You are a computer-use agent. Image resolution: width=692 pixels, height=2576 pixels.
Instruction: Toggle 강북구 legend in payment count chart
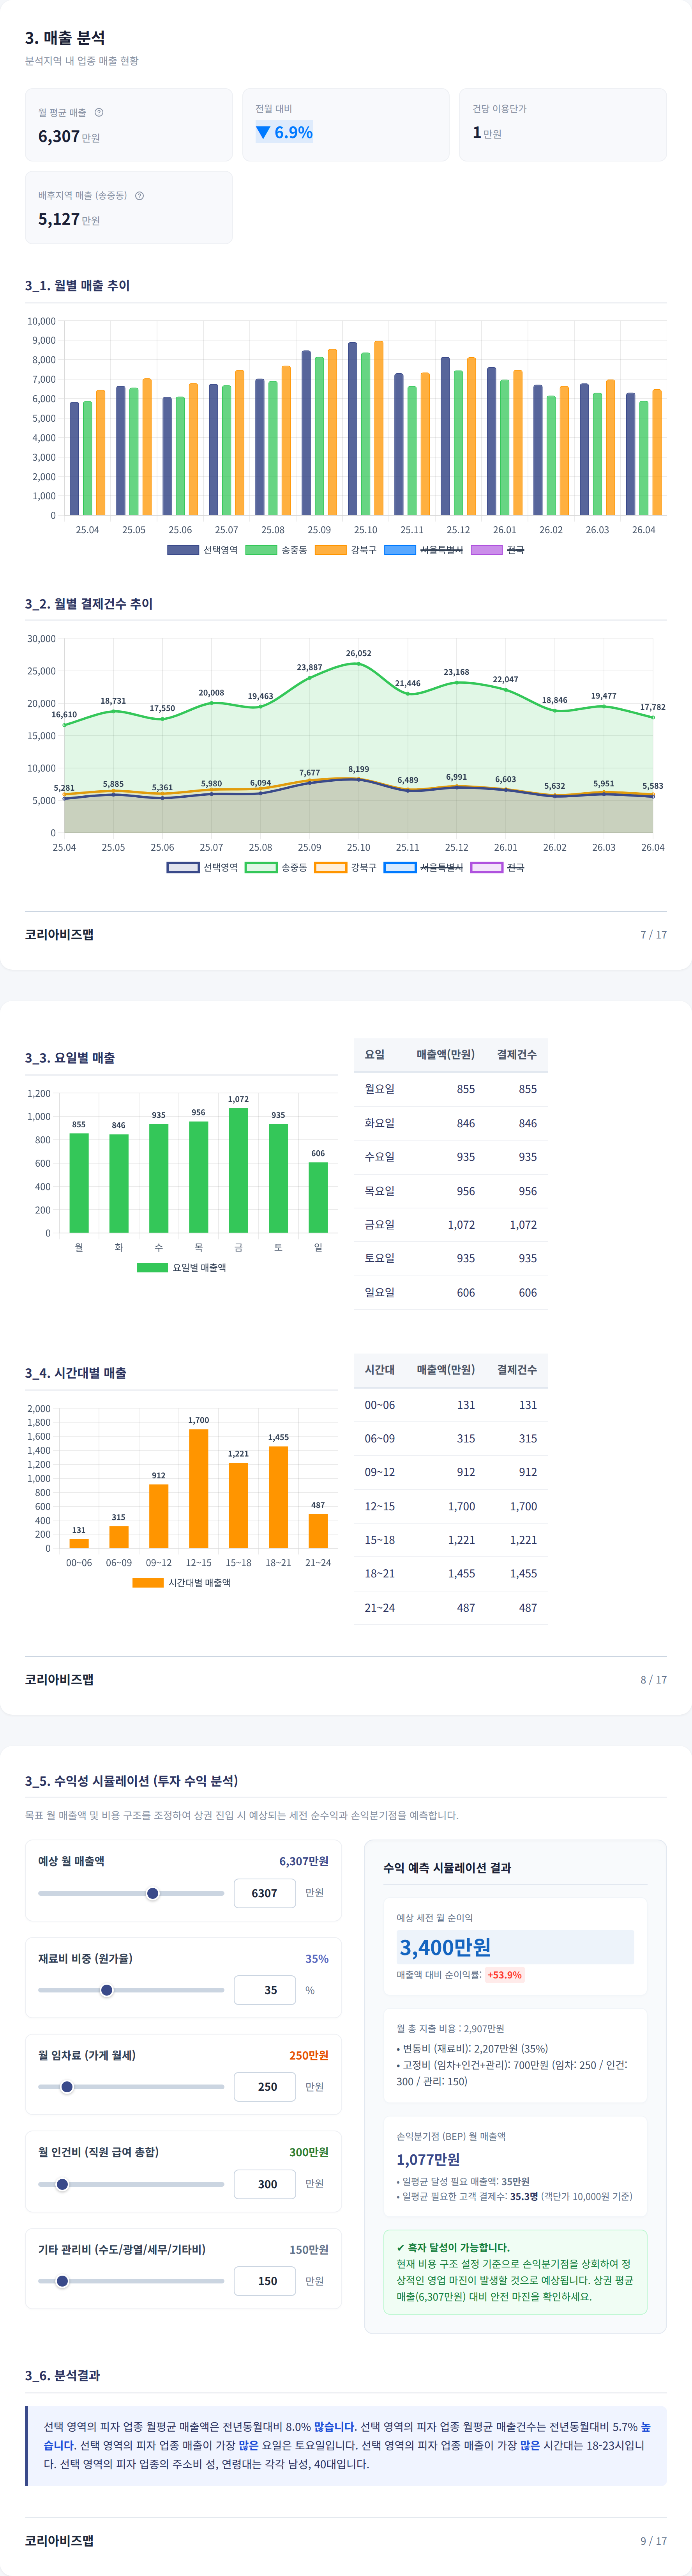pos(346,867)
